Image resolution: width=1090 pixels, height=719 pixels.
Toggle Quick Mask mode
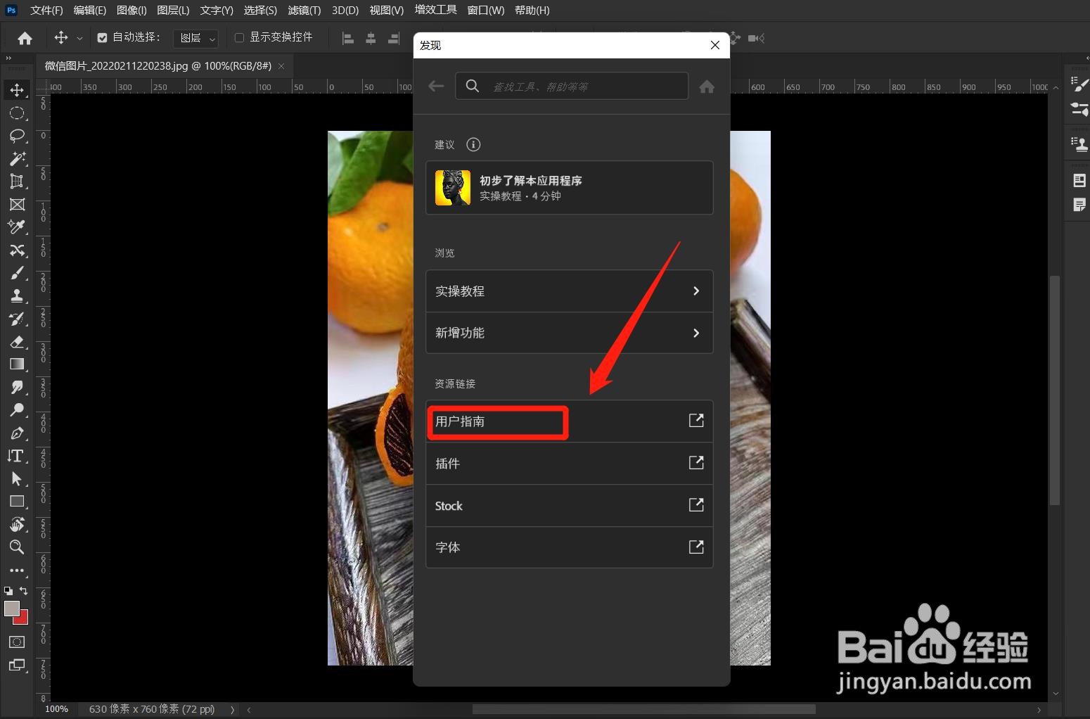click(x=18, y=642)
